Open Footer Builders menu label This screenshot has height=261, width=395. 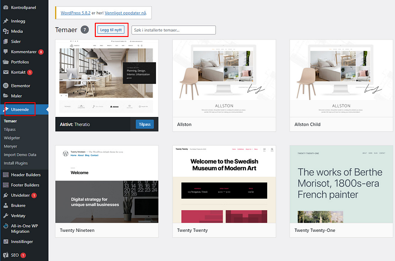pyautogui.click(x=25, y=185)
